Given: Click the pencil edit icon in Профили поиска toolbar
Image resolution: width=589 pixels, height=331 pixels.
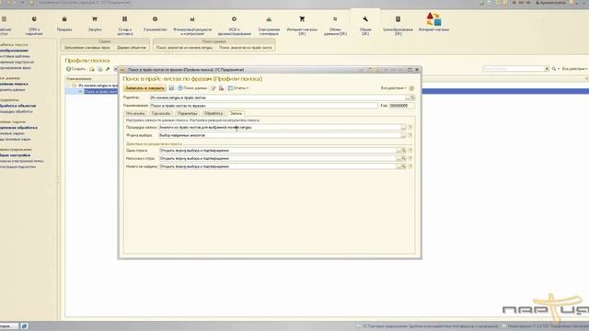Looking at the screenshot, I should tap(108, 69).
